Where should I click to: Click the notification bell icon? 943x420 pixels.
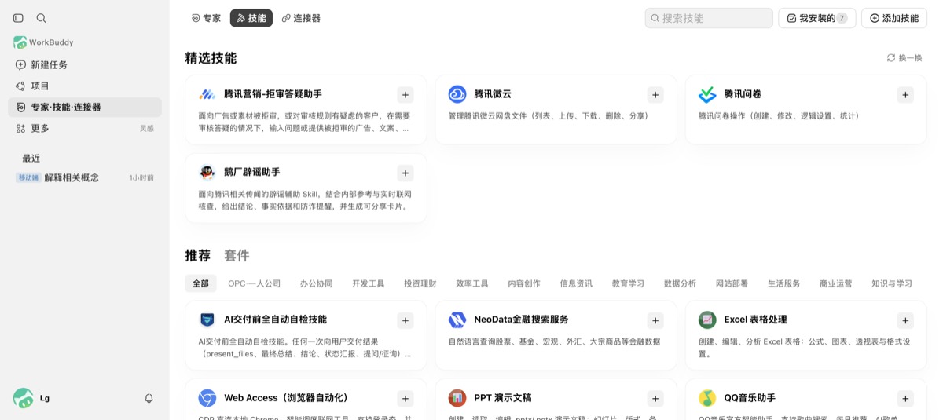149,398
